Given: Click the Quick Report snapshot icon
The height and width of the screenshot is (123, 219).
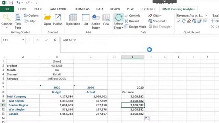Looking at the screenshot, I should tap(194, 21).
